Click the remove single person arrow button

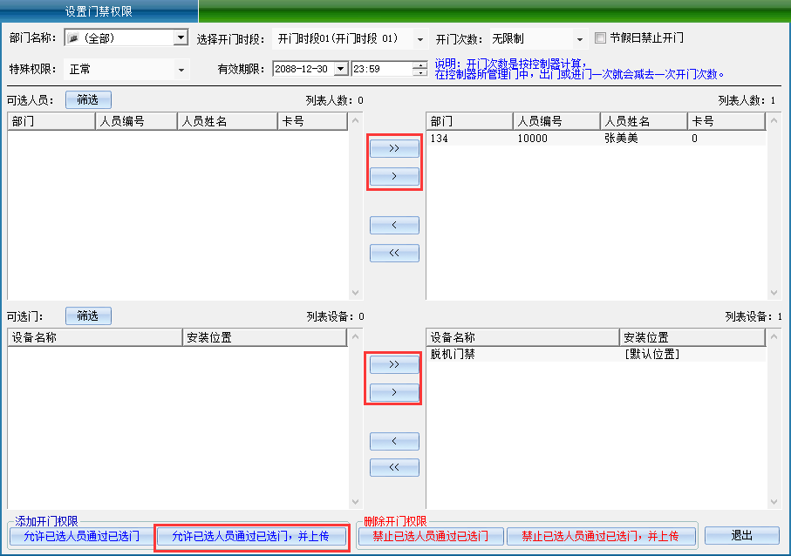pos(394,226)
